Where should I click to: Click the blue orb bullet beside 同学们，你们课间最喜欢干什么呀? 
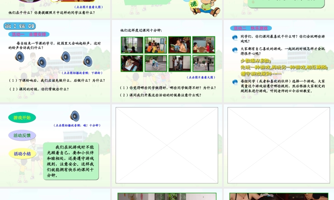tap(235, 38)
